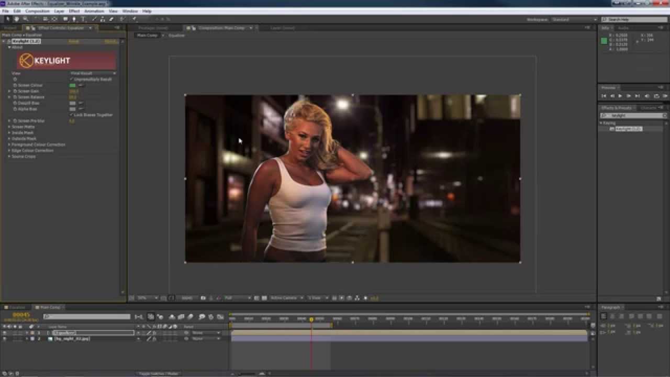The image size is (670, 377).
Task: Click the Equalizer breadcrumb in viewer
Action: tap(176, 35)
